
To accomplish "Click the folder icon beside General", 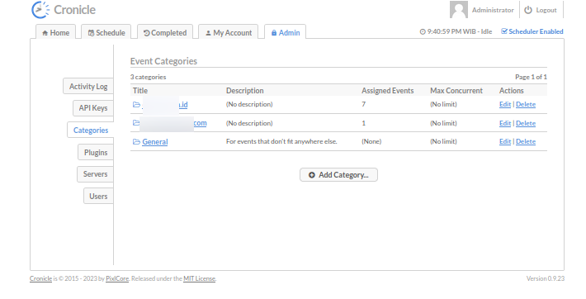I will (x=136, y=142).
